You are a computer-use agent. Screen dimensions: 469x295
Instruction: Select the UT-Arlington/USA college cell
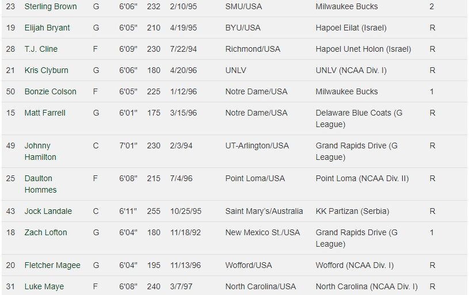point(257,145)
